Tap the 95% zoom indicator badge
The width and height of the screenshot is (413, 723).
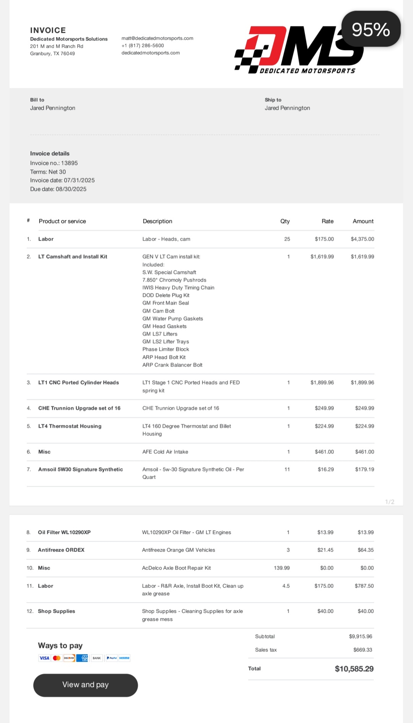[371, 29]
